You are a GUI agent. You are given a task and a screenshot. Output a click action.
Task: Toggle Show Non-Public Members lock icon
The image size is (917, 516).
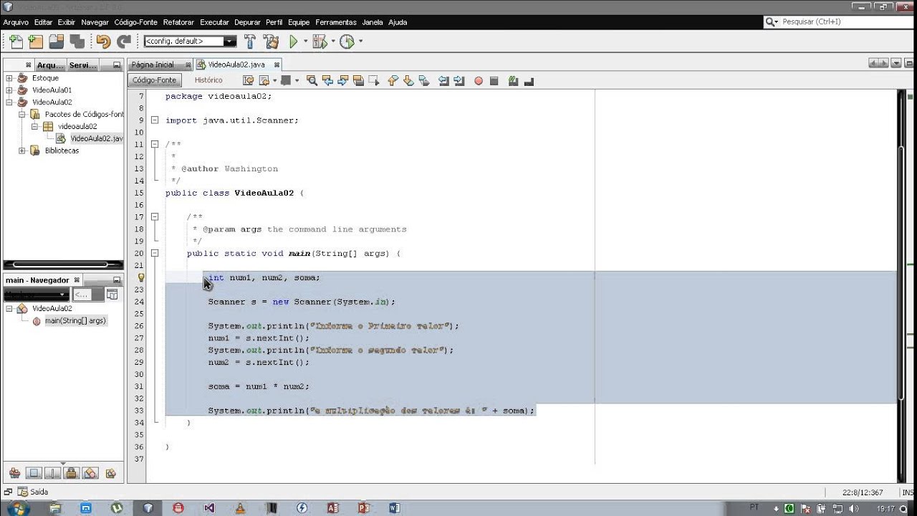tap(71, 473)
